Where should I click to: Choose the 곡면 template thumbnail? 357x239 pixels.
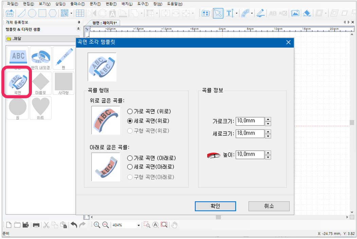click(x=18, y=83)
